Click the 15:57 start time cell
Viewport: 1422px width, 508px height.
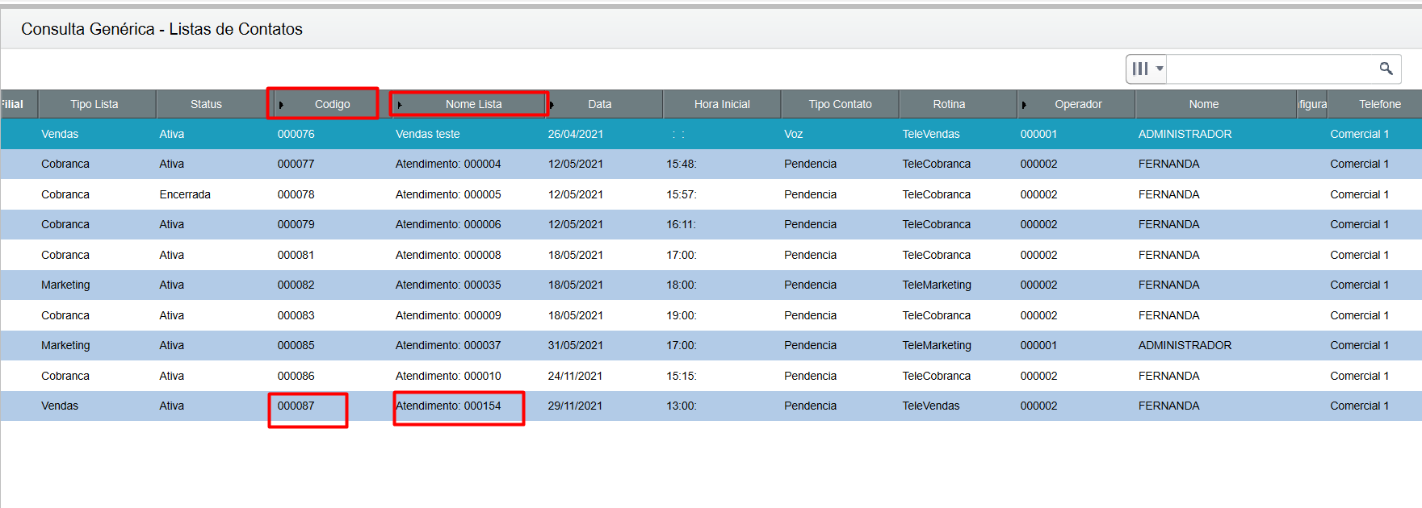tap(681, 194)
